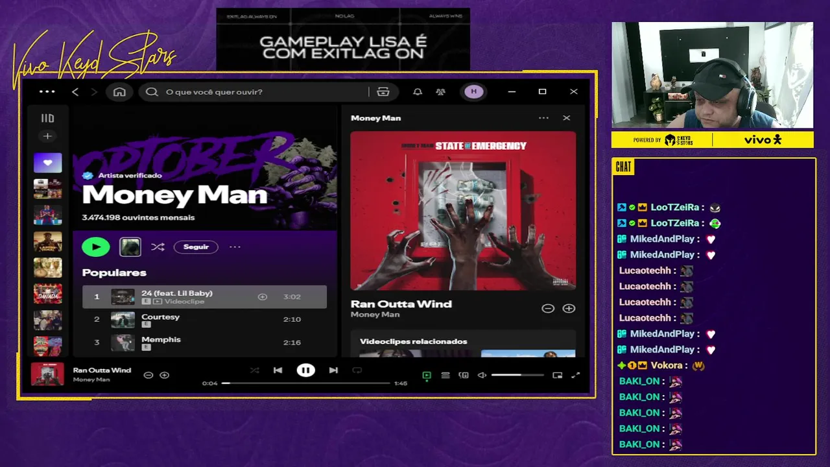
Task: Open the purple H profile avatar
Action: click(x=473, y=91)
